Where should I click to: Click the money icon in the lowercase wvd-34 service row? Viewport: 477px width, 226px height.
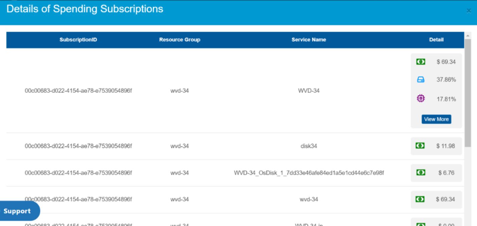[420, 199]
